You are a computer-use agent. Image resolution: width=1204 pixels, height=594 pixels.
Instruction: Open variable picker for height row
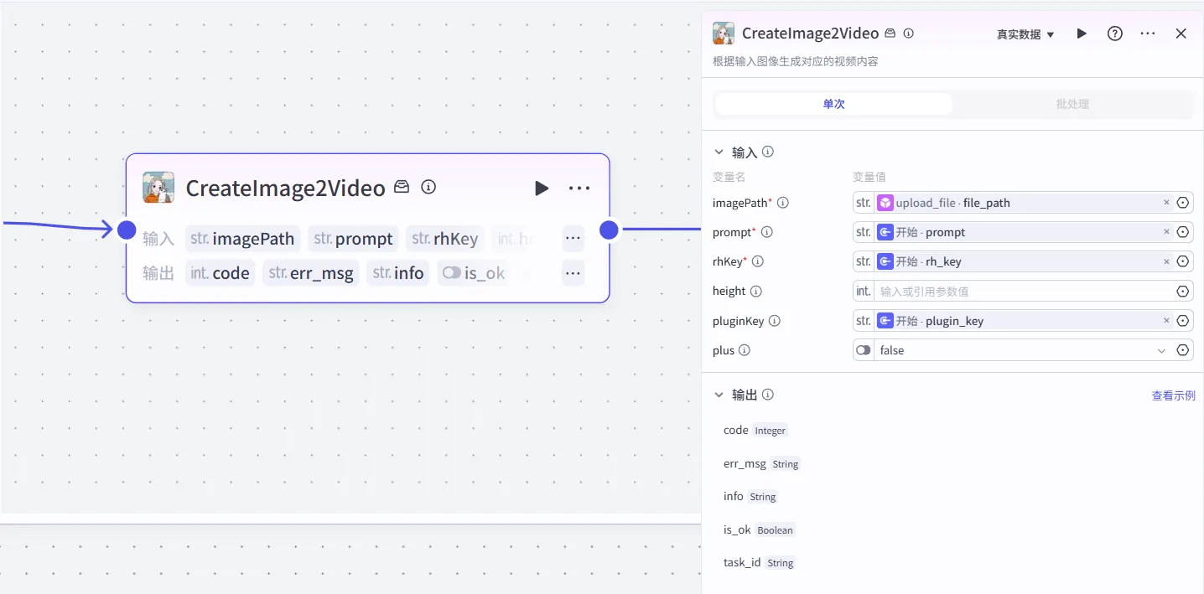(1183, 292)
